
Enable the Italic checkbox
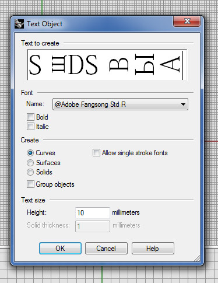[30, 127]
